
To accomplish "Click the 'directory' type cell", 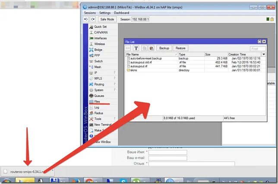I will 184,70.
